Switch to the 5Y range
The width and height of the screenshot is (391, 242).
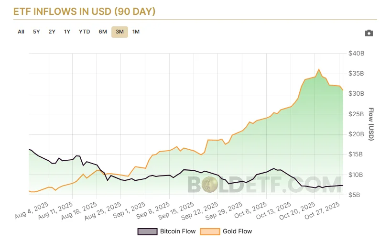click(37, 32)
